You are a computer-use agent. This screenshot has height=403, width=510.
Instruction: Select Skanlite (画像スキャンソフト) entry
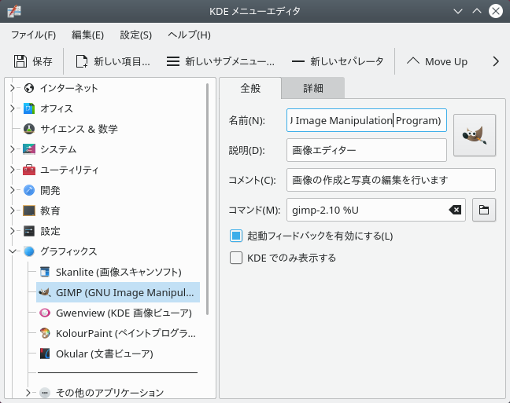click(x=118, y=272)
